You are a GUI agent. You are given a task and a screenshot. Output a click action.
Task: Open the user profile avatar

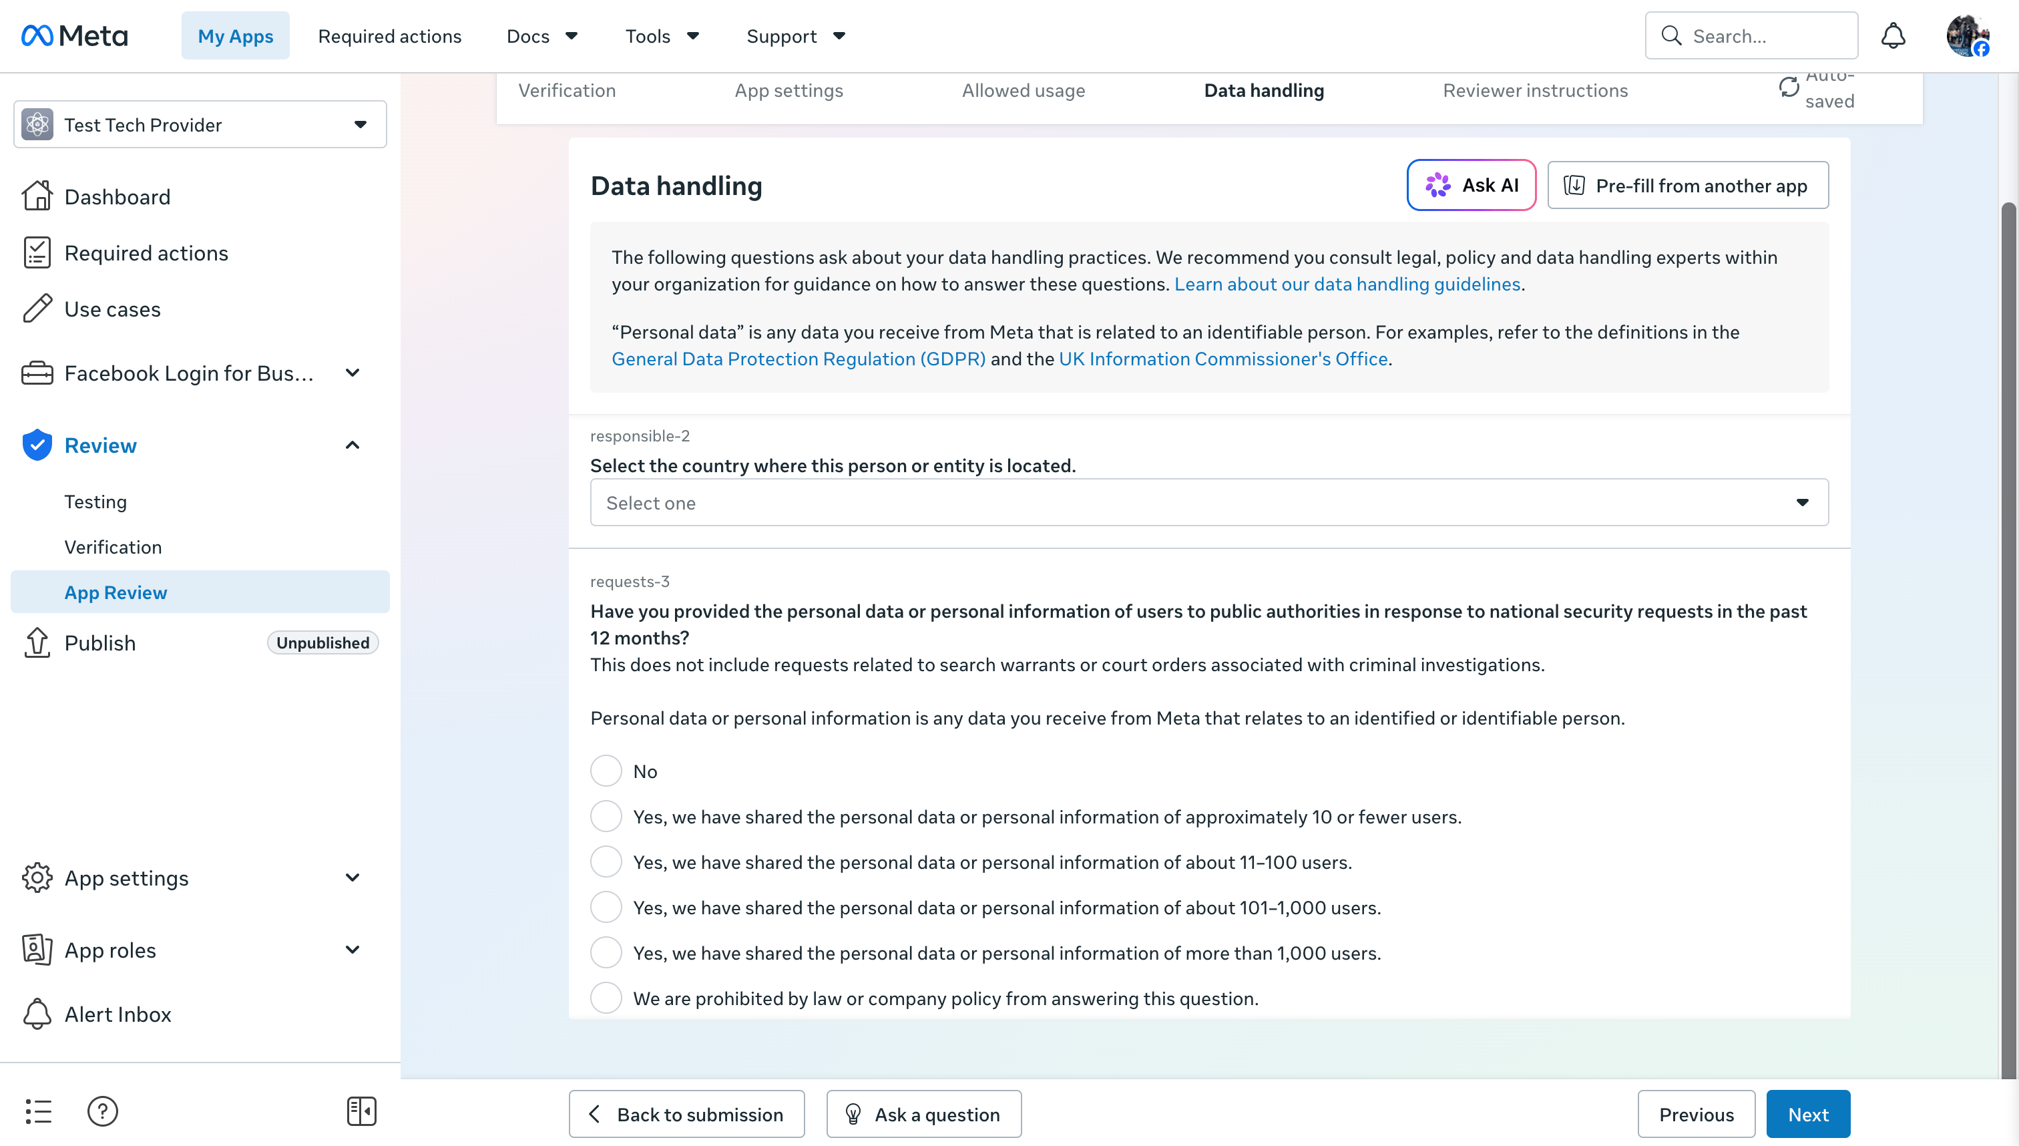click(x=1967, y=35)
